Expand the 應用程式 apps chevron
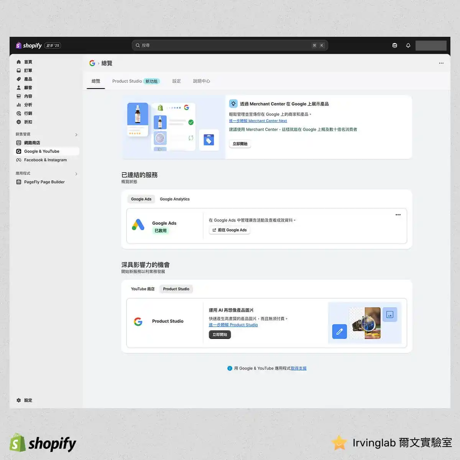This screenshot has width=460, height=460. [x=76, y=174]
